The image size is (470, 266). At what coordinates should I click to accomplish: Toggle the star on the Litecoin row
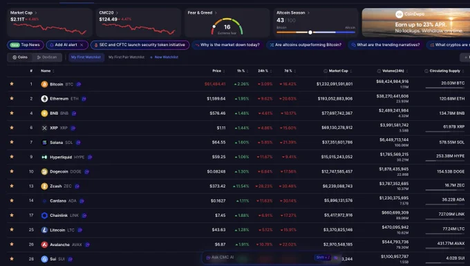[x=12, y=229]
